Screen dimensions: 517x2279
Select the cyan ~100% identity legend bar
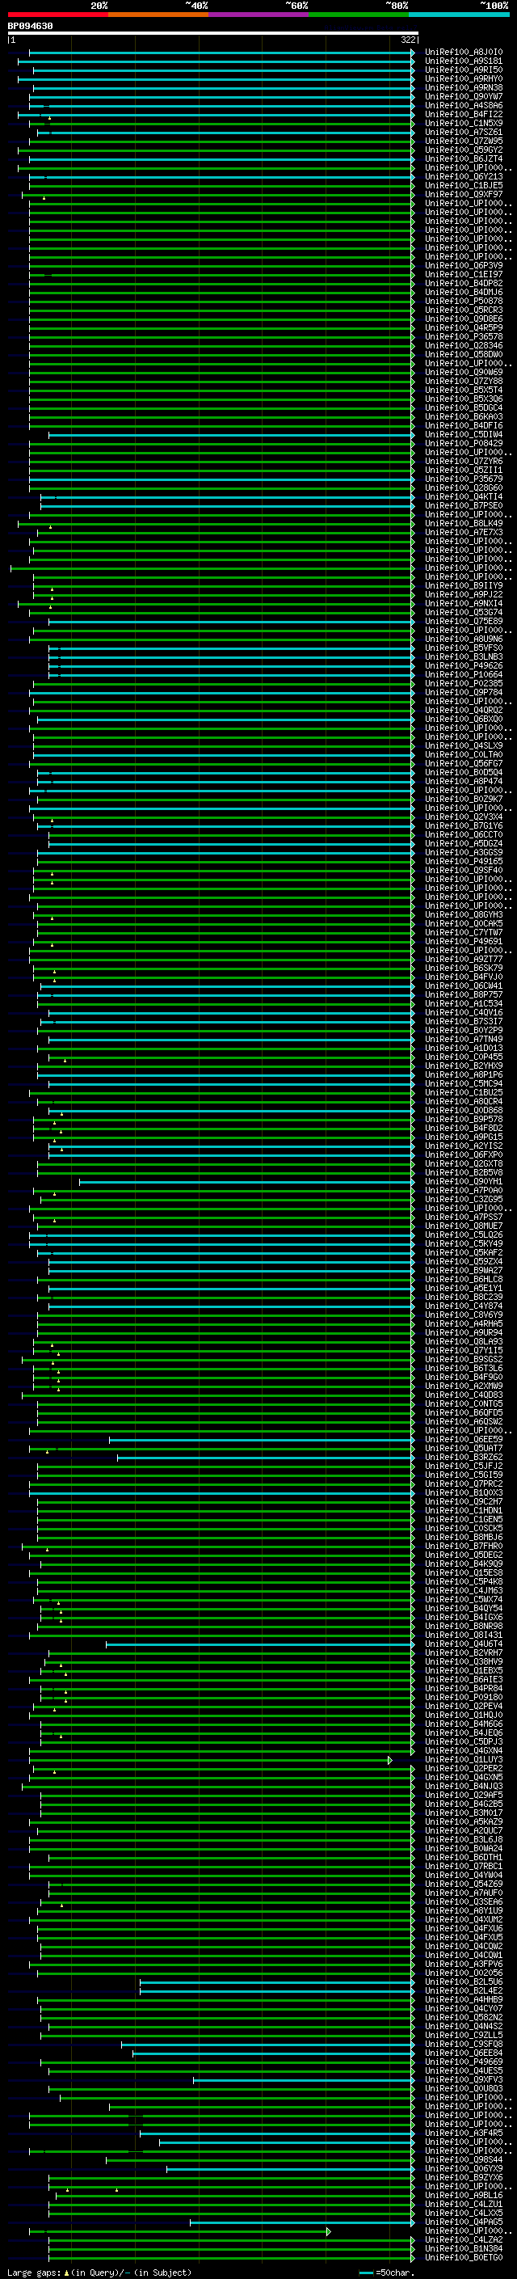click(459, 15)
